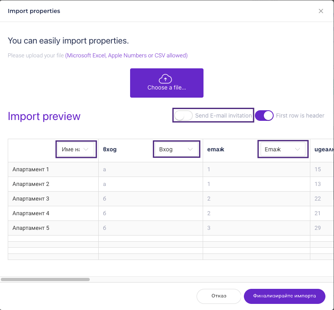
Task: Click the floor value for Апартамент 4
Action: (209, 213)
